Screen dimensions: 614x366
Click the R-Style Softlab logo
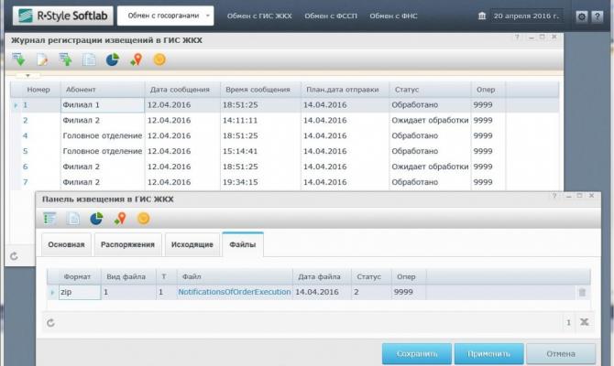point(62,16)
